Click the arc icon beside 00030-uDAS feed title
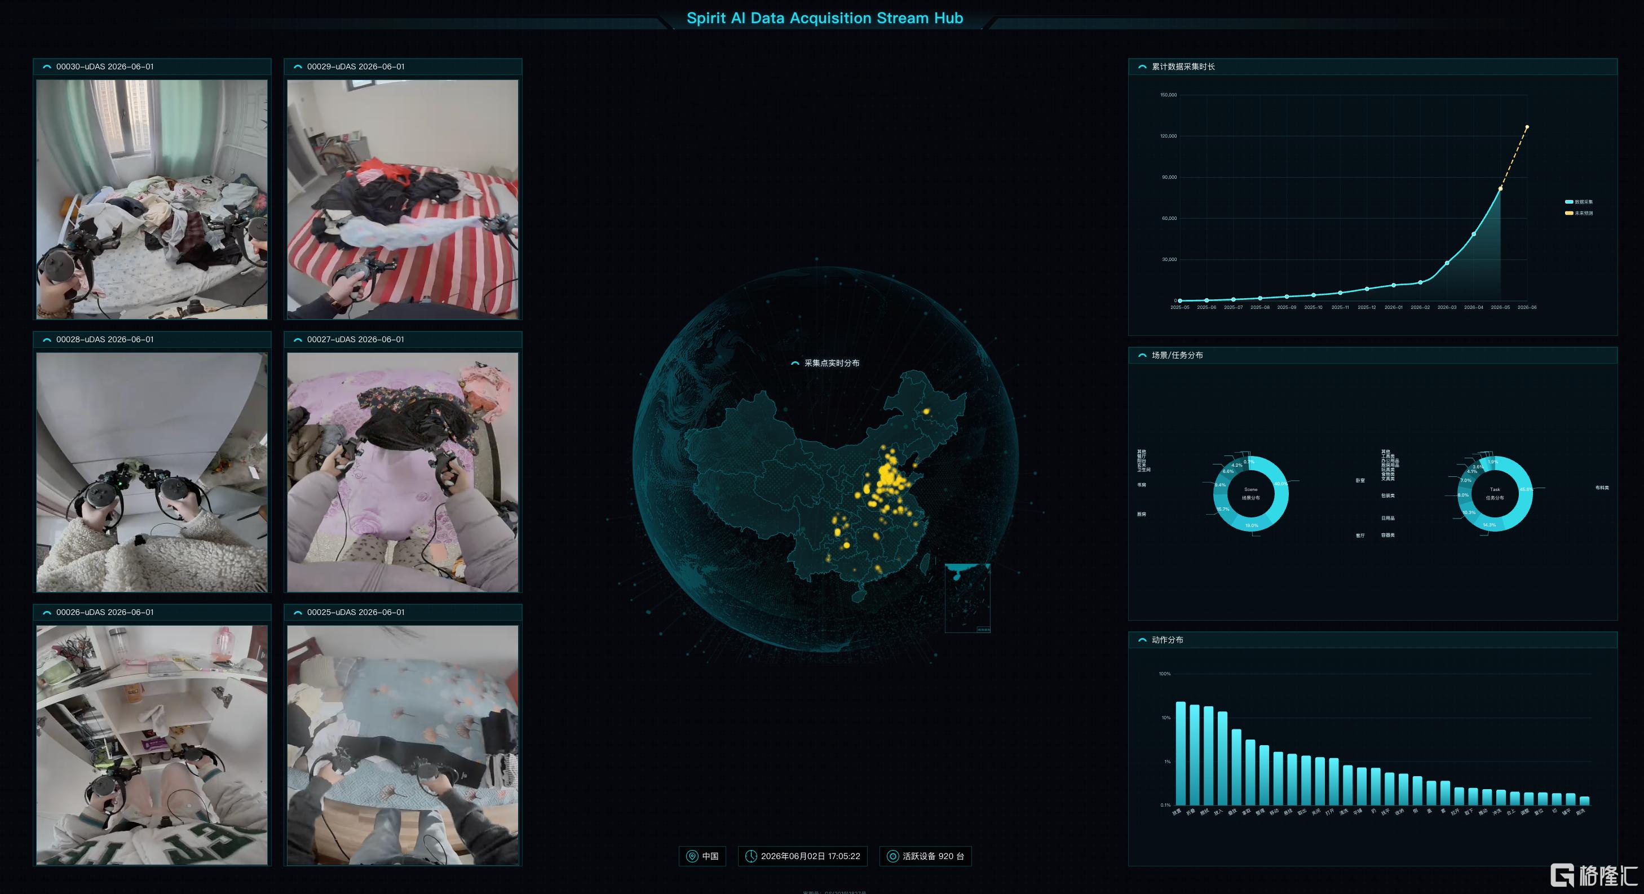1644x894 pixels. (47, 67)
